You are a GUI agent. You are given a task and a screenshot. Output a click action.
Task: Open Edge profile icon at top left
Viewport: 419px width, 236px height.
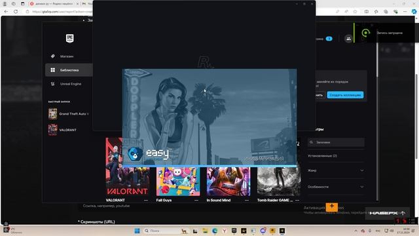click(5, 4)
